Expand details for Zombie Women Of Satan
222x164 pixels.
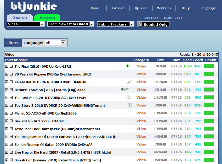pyautogui.click(x=11, y=144)
